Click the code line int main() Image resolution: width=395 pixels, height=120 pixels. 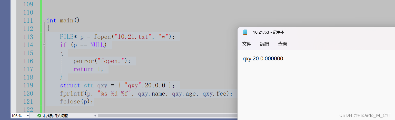[x=63, y=20]
